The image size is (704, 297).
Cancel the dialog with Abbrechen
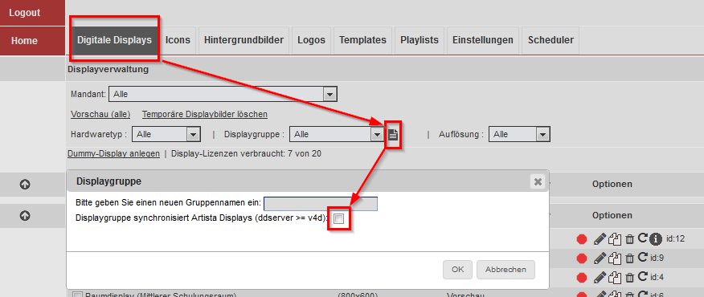point(505,270)
